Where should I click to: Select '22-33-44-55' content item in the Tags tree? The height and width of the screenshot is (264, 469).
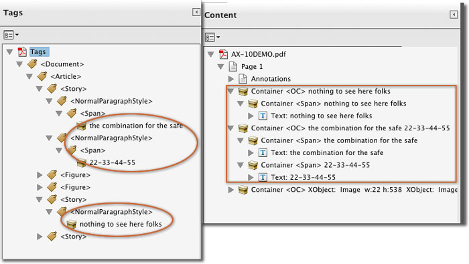[x=112, y=162]
